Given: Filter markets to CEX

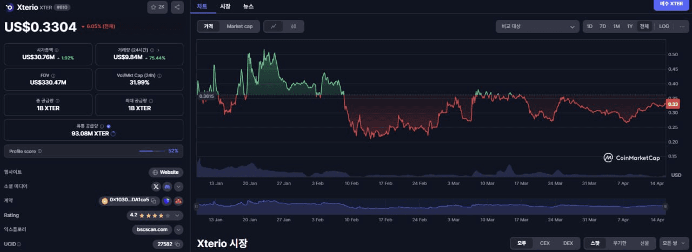Looking at the screenshot, I should (x=545, y=243).
